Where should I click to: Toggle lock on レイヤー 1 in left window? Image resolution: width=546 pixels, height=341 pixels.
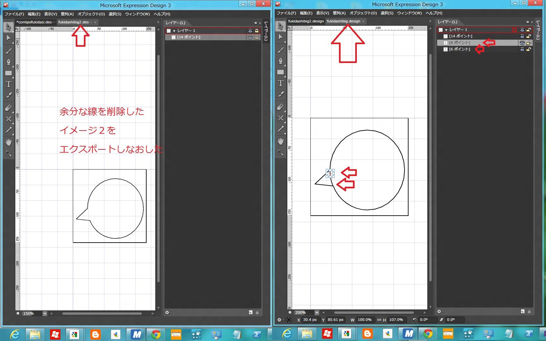pos(257,31)
